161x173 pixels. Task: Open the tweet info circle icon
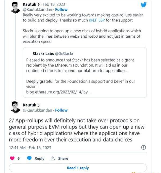point(144,147)
